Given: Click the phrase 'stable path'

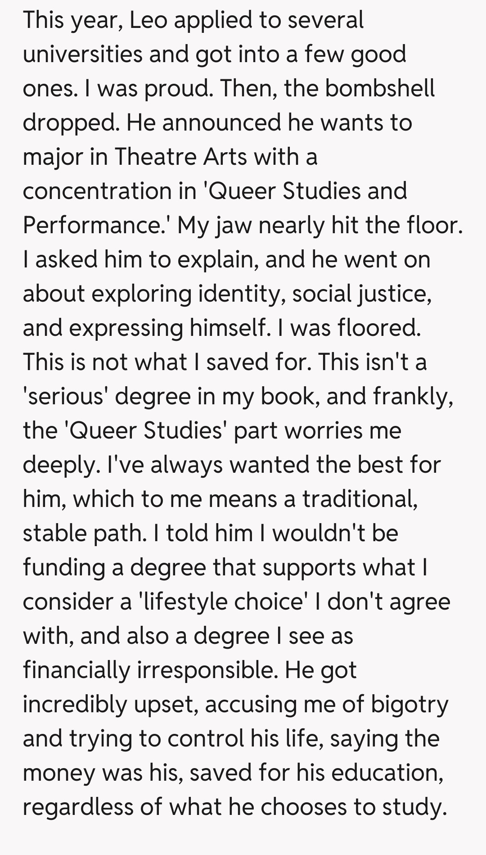Looking at the screenshot, I should (85, 534).
